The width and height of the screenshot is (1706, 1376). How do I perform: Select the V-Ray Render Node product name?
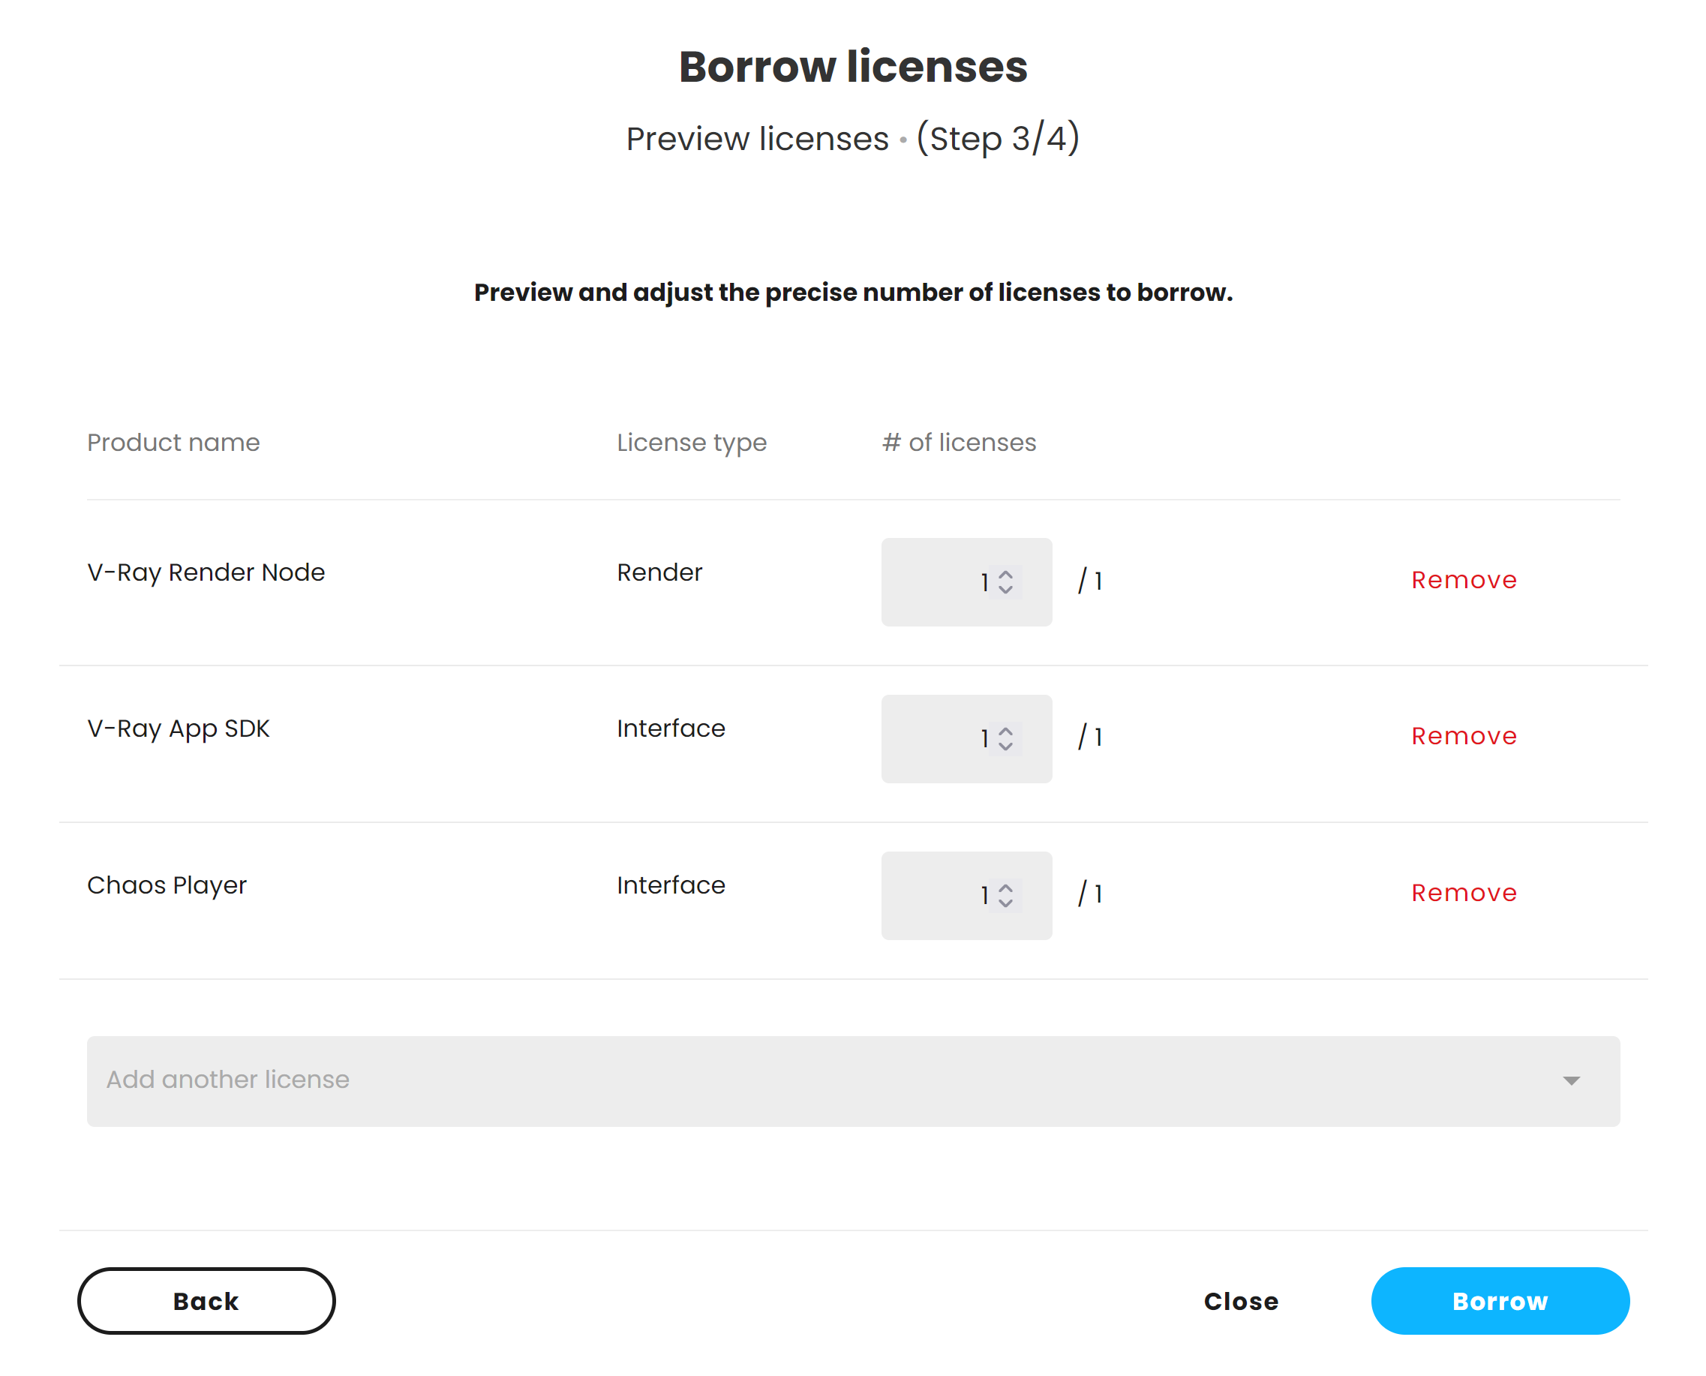206,572
